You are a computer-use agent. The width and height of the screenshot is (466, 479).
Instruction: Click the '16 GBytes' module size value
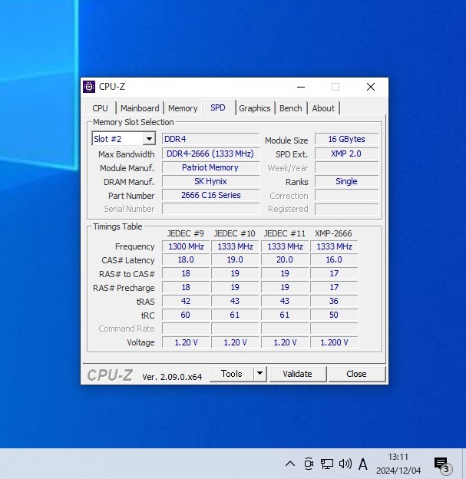point(346,139)
